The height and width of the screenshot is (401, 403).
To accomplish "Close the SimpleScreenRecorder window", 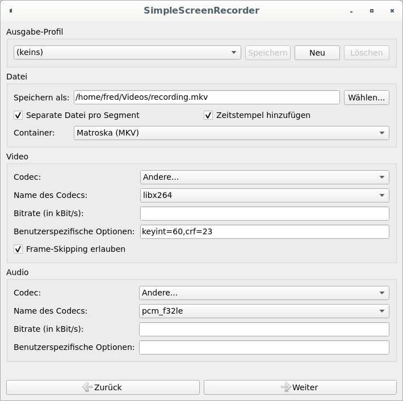I will point(392,11).
